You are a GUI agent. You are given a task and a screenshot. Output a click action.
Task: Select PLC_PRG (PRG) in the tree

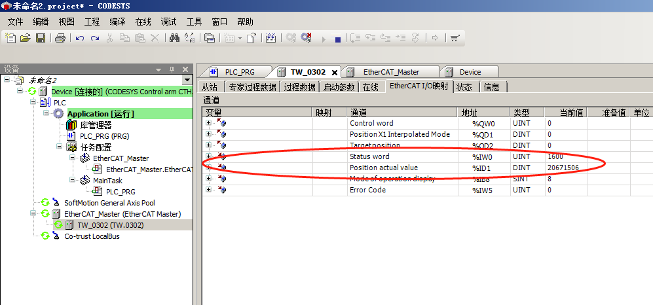point(104,135)
